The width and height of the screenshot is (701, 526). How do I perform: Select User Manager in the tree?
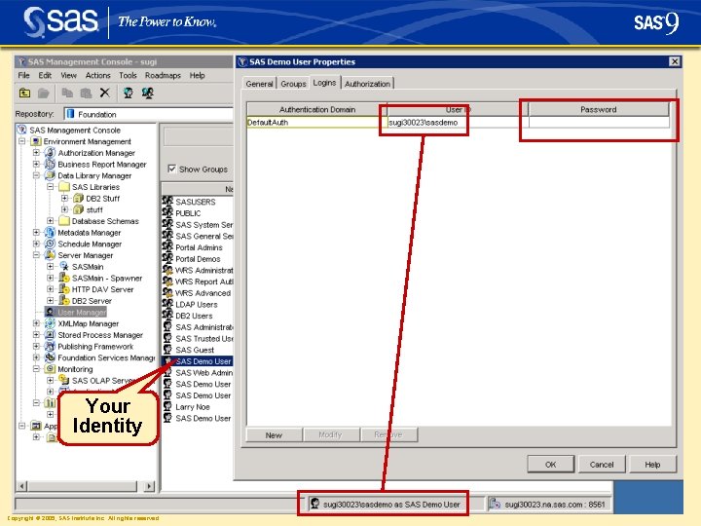[82, 312]
